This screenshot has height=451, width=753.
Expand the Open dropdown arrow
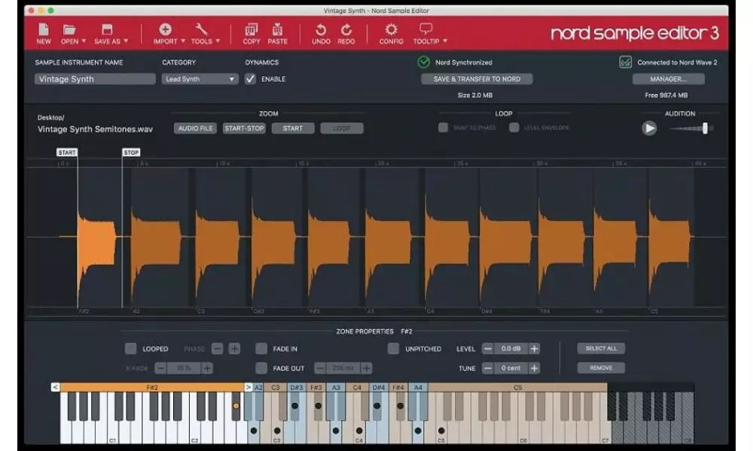(84, 41)
